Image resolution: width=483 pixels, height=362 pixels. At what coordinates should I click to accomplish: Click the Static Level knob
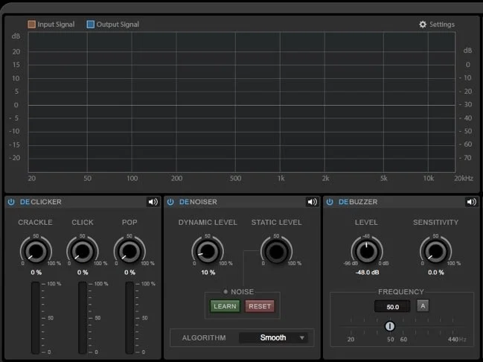coord(276,251)
